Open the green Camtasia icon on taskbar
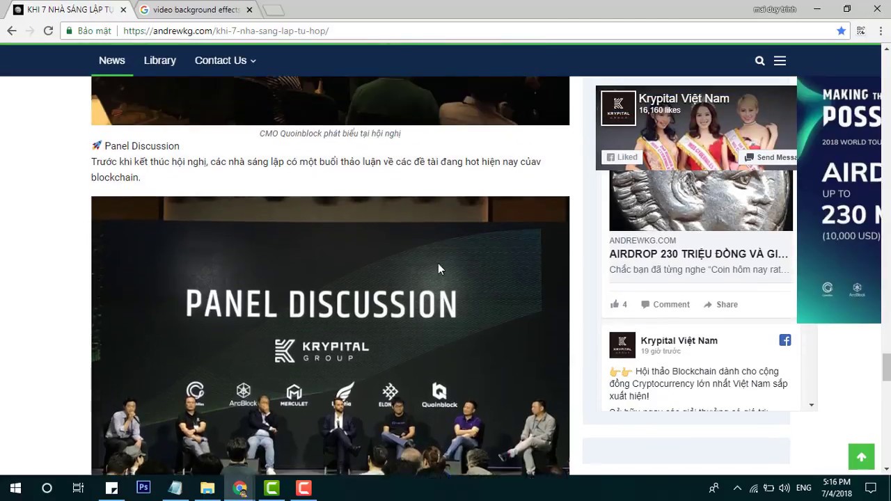891x501 pixels. pos(271,488)
